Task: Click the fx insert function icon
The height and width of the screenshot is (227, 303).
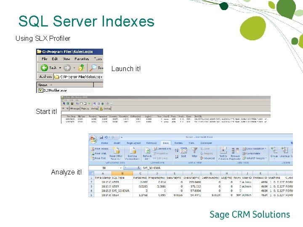Action: pos(138,168)
